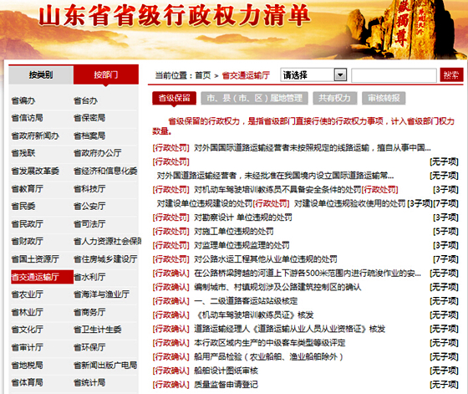Viewport: 468px width, 394px height.
Task: Open department 省科技厅
Action: [89, 189]
